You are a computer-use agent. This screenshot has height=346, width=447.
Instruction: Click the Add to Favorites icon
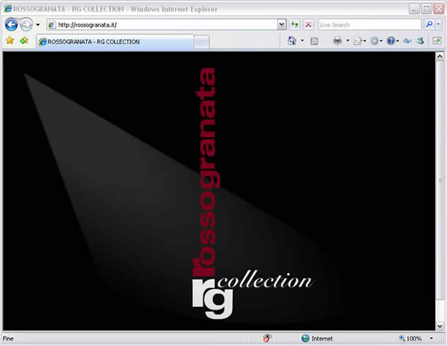(24, 41)
